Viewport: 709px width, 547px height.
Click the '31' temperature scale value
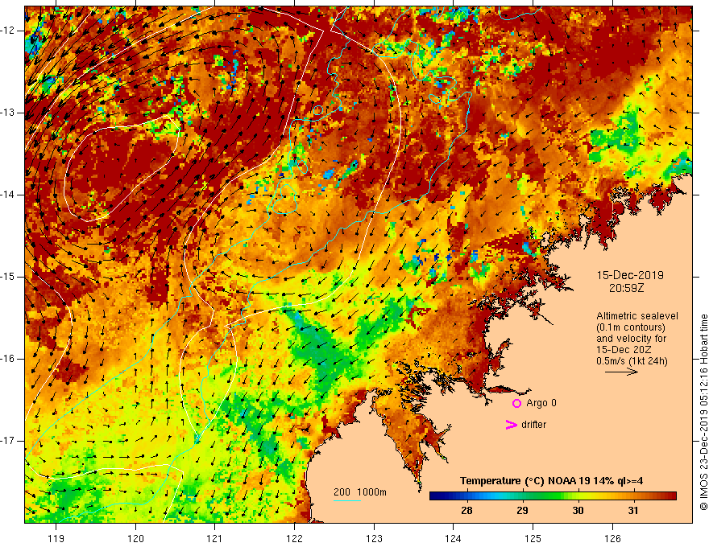633,511
